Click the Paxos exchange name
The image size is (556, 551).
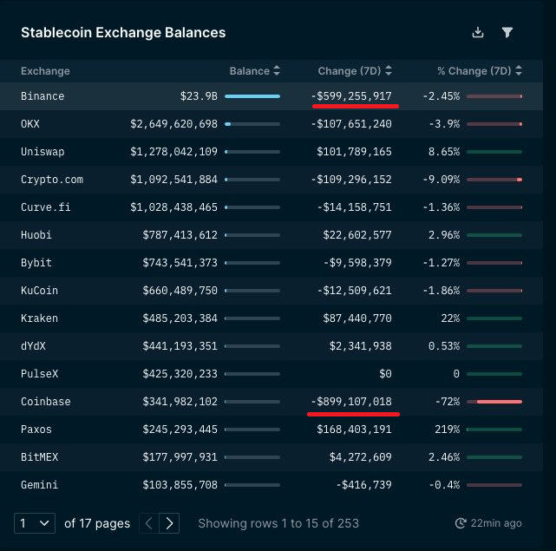pyautogui.click(x=36, y=430)
